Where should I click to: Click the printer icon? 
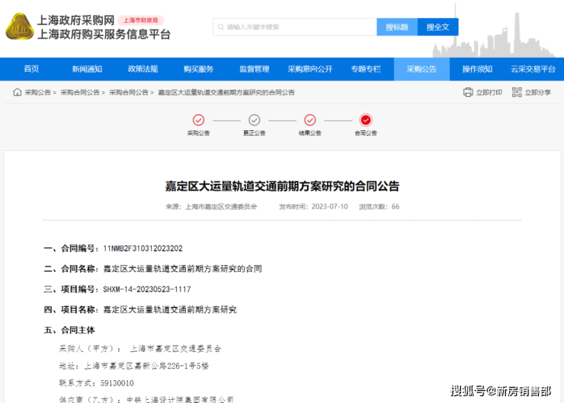(x=468, y=92)
